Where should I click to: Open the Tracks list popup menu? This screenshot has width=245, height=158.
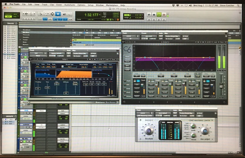[x=16, y=23]
